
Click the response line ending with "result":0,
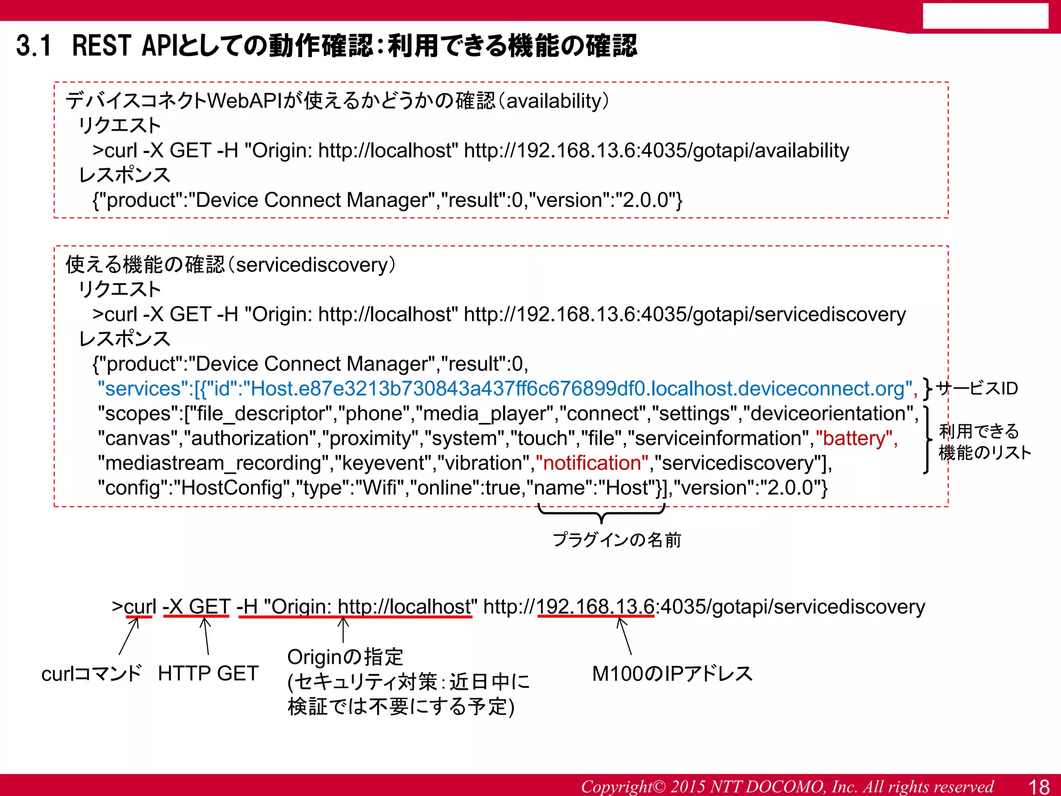pos(310,364)
